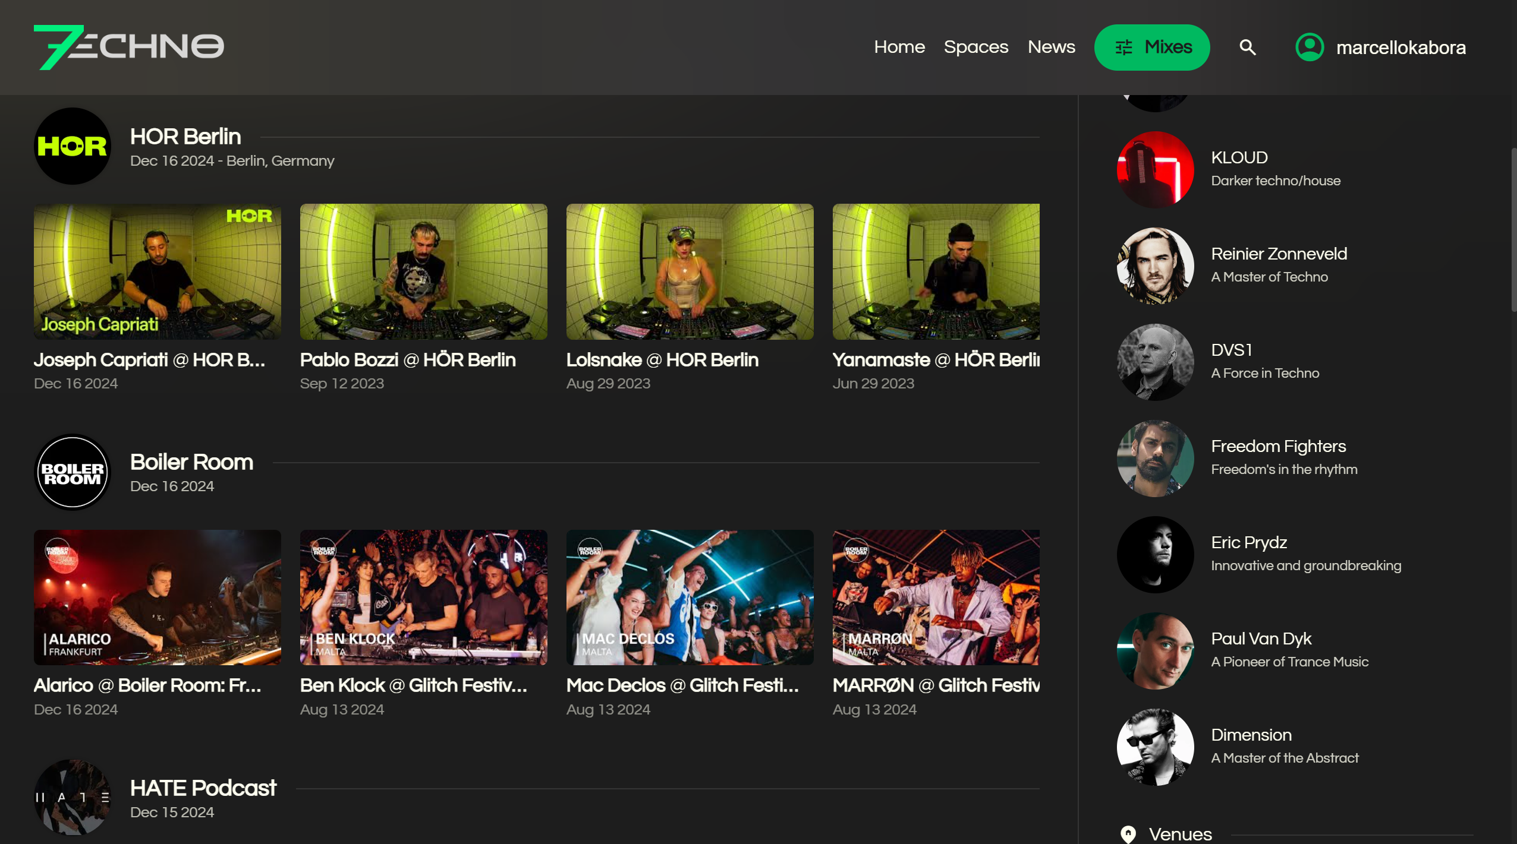The width and height of the screenshot is (1517, 844).
Task: Click the Eric Prydz artist name
Action: click(x=1249, y=542)
